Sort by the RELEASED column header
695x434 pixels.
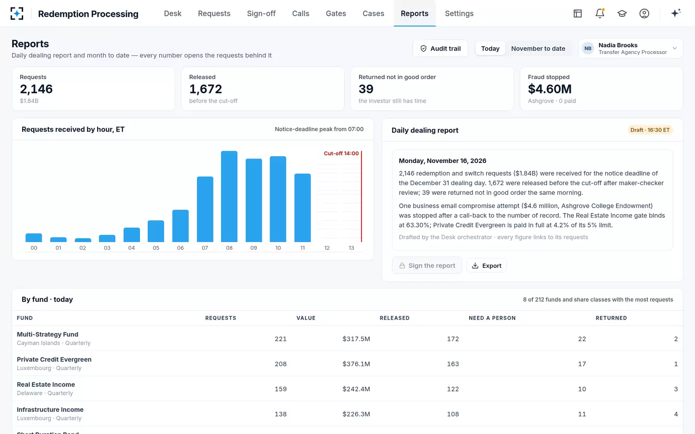pos(394,318)
